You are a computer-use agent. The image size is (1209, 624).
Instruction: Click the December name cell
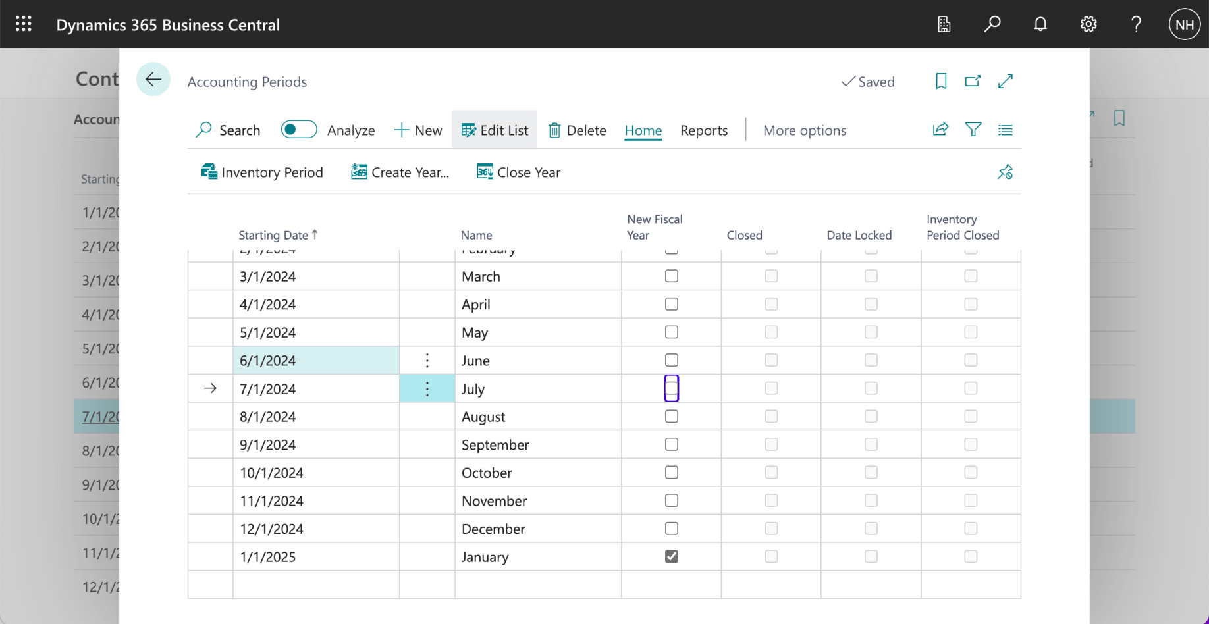point(538,529)
